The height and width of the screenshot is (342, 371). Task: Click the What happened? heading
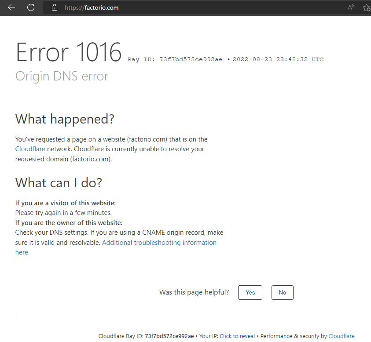65,119
